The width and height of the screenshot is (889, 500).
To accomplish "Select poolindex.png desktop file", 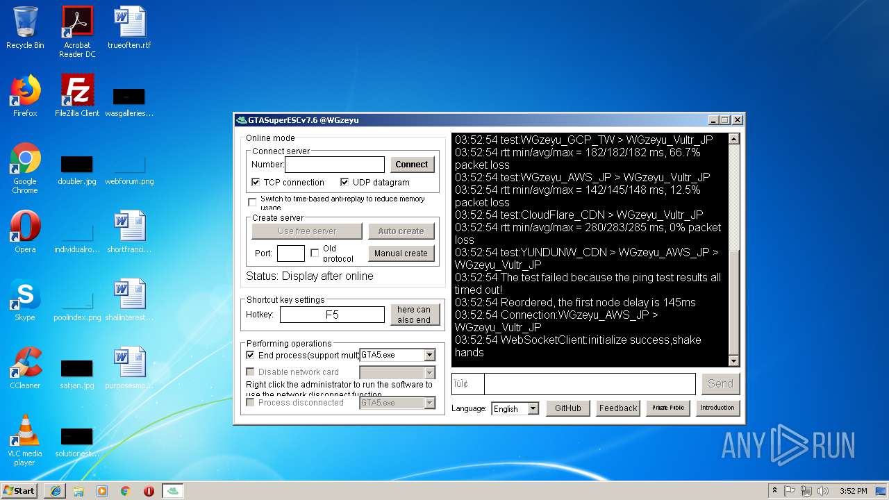I will [x=77, y=306].
